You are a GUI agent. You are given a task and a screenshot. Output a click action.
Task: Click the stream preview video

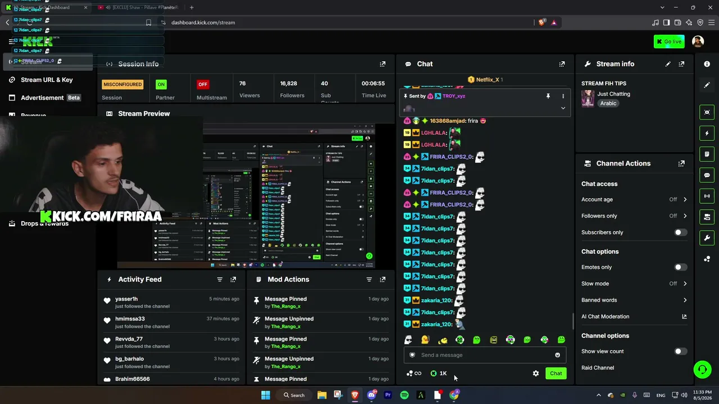pyautogui.click(x=246, y=196)
